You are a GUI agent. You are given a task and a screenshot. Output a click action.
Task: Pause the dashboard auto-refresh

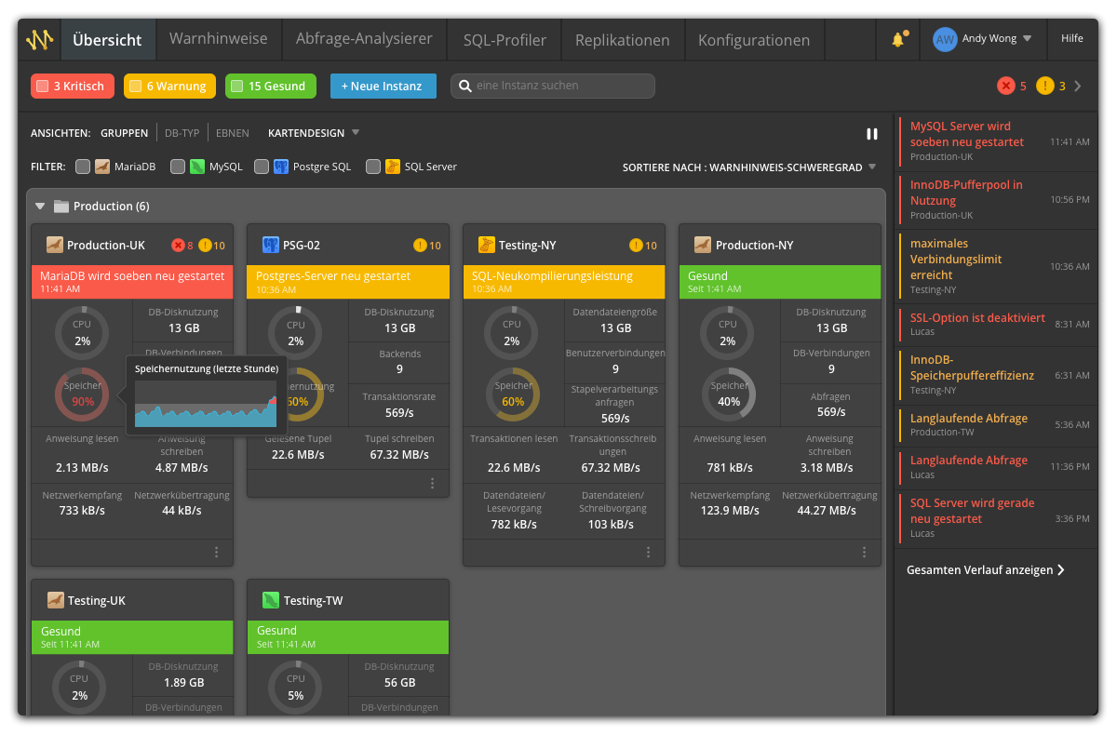click(872, 134)
